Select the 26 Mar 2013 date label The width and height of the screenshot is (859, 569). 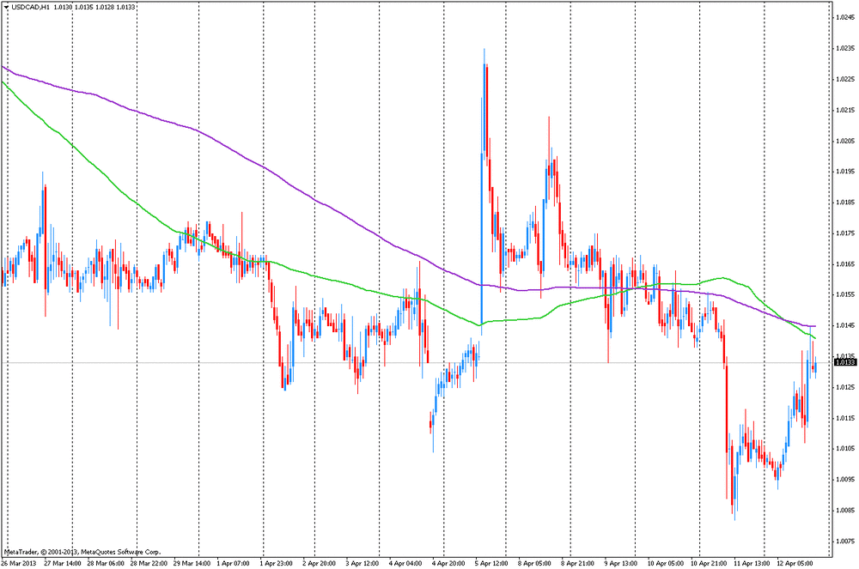point(19,563)
